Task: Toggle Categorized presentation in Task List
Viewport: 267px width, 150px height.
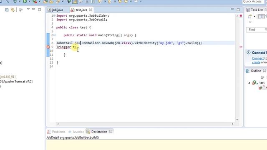Action: click(x=262, y=17)
